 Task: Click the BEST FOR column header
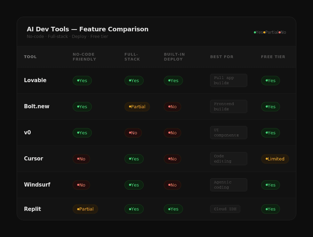[222, 57]
